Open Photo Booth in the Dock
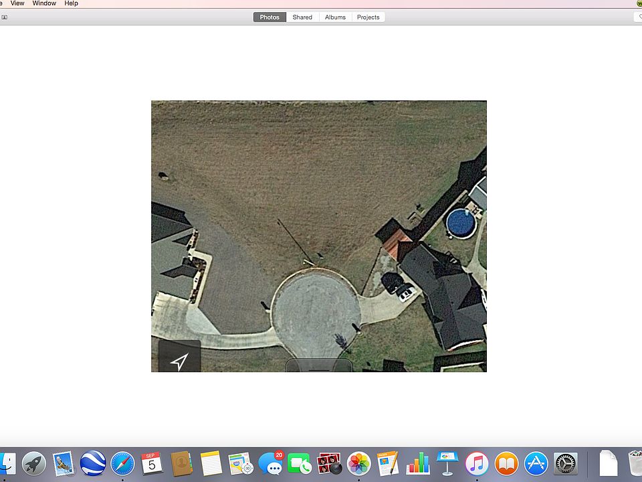Viewport: 642px width, 482px height. click(x=329, y=463)
